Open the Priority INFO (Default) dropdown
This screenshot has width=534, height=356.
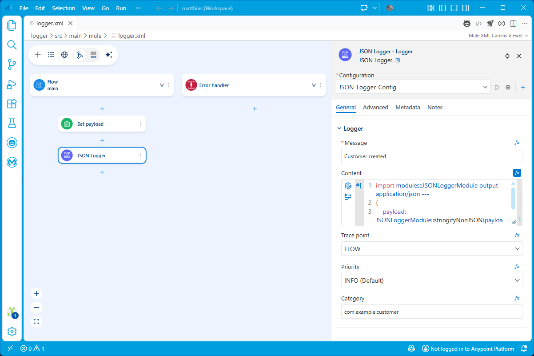point(431,280)
